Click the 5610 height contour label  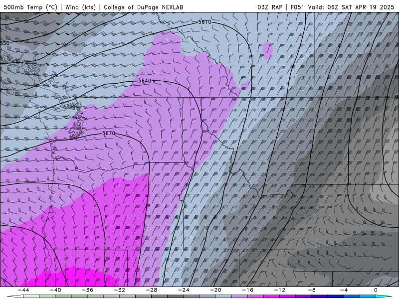click(204, 22)
